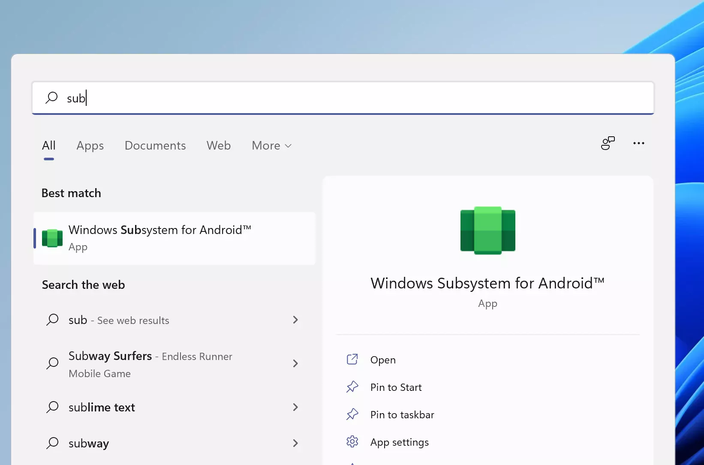Switch to the Apps tab

(x=90, y=146)
